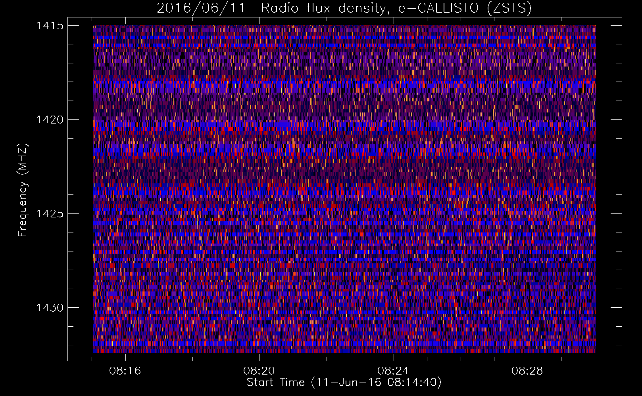Click the 08:24 time tick label
Image resolution: width=642 pixels, height=396 pixels.
coord(393,371)
